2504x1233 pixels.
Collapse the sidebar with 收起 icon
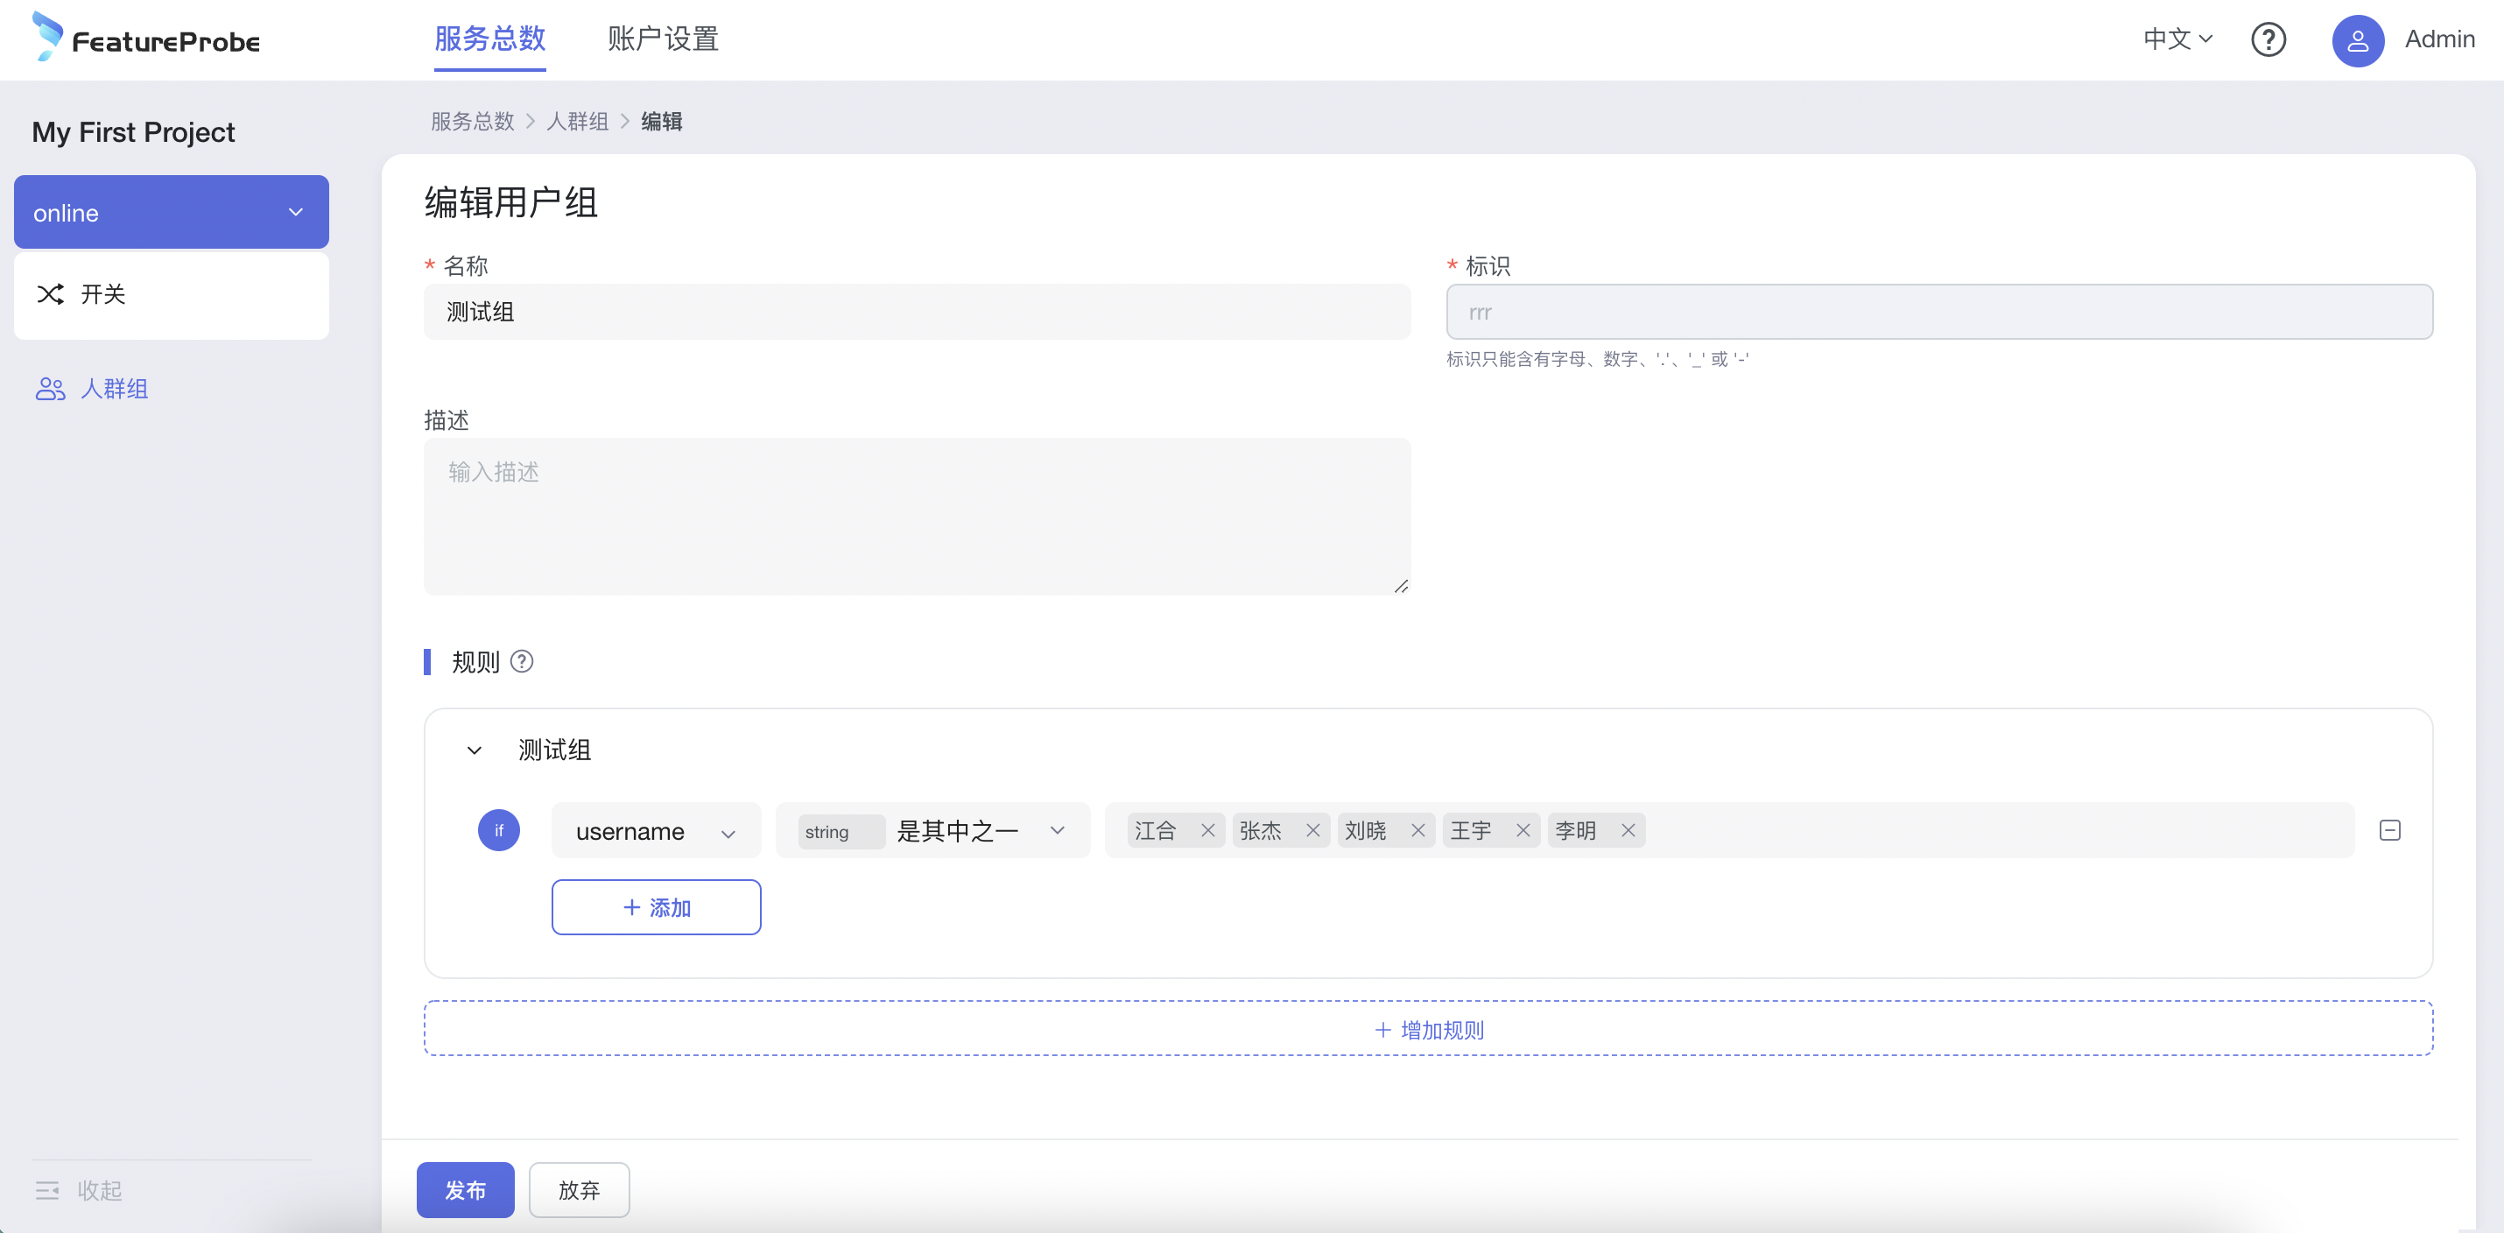pos(47,1190)
